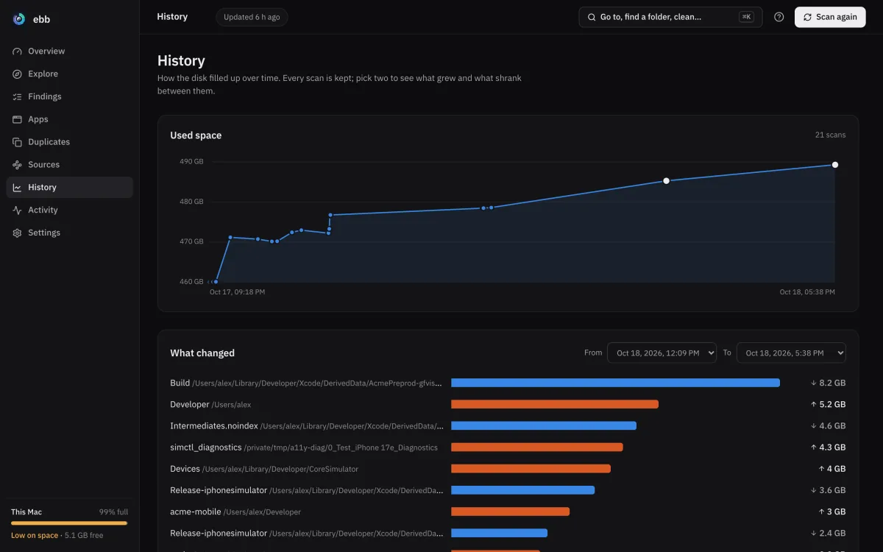
Task: Click the 4.3 GB increase value
Action: (x=828, y=447)
